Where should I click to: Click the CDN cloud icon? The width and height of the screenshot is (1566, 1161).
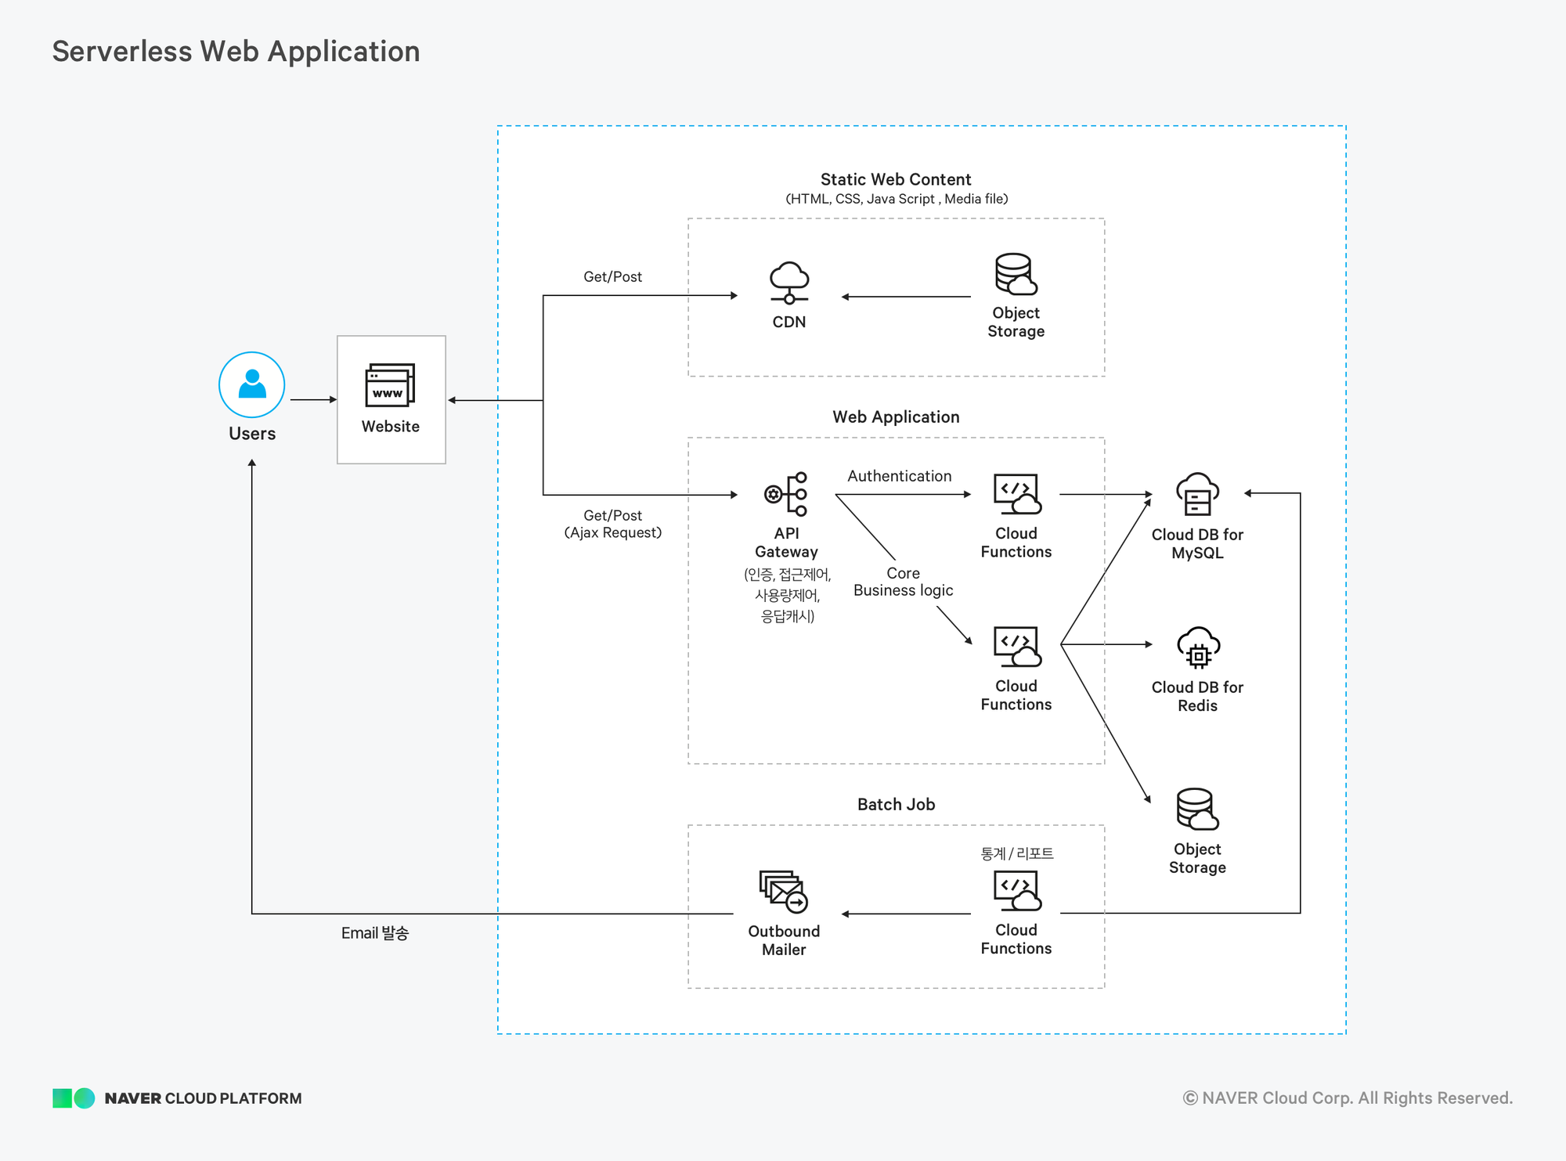[x=788, y=283]
